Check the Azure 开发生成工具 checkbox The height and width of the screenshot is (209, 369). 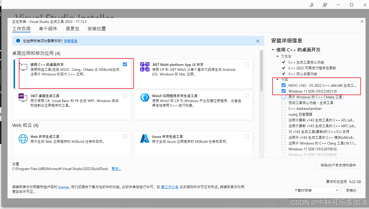[246, 136]
